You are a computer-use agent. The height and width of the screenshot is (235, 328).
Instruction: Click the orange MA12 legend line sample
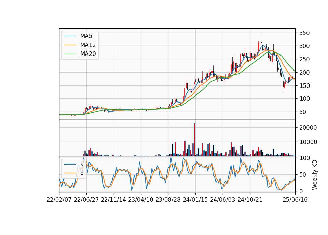pos(70,45)
